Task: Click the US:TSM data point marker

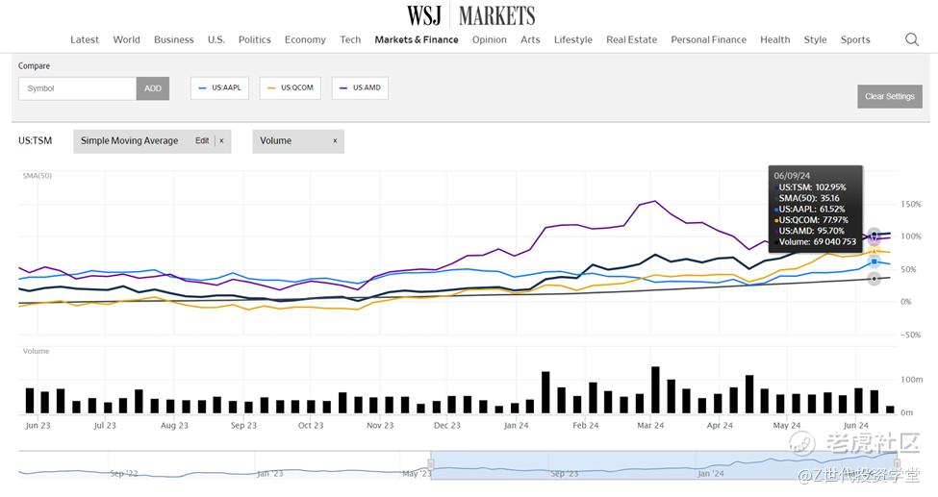Action: pyautogui.click(x=875, y=234)
